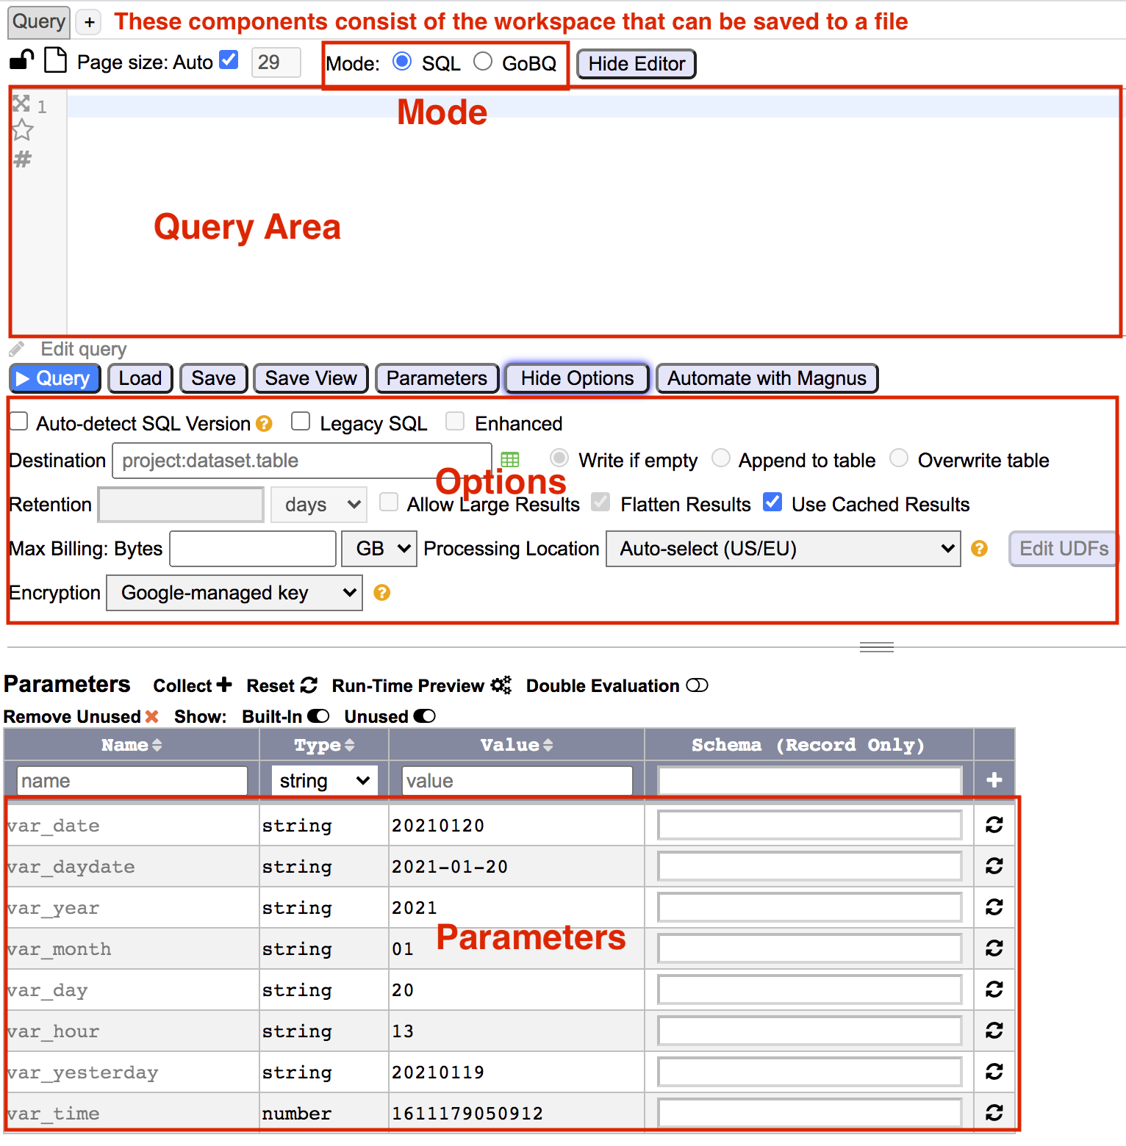This screenshot has width=1126, height=1146.
Task: Click the expand fullscreen icon in editor gutter
Action: pyautogui.click(x=21, y=104)
